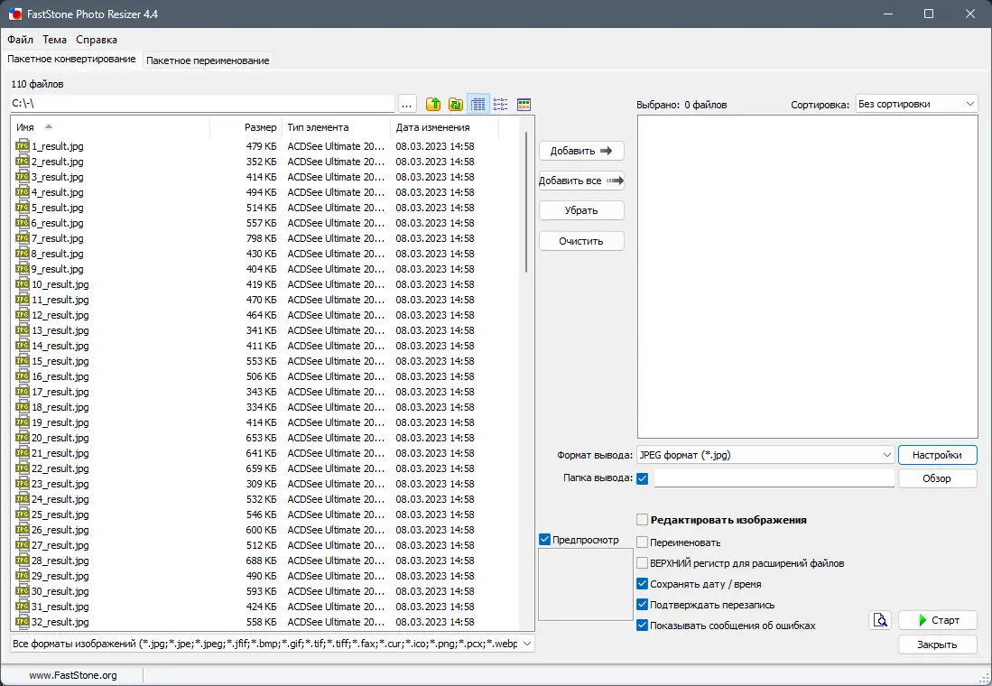The width and height of the screenshot is (992, 686).
Task: Open the Формат вывода dropdown
Action: point(883,454)
